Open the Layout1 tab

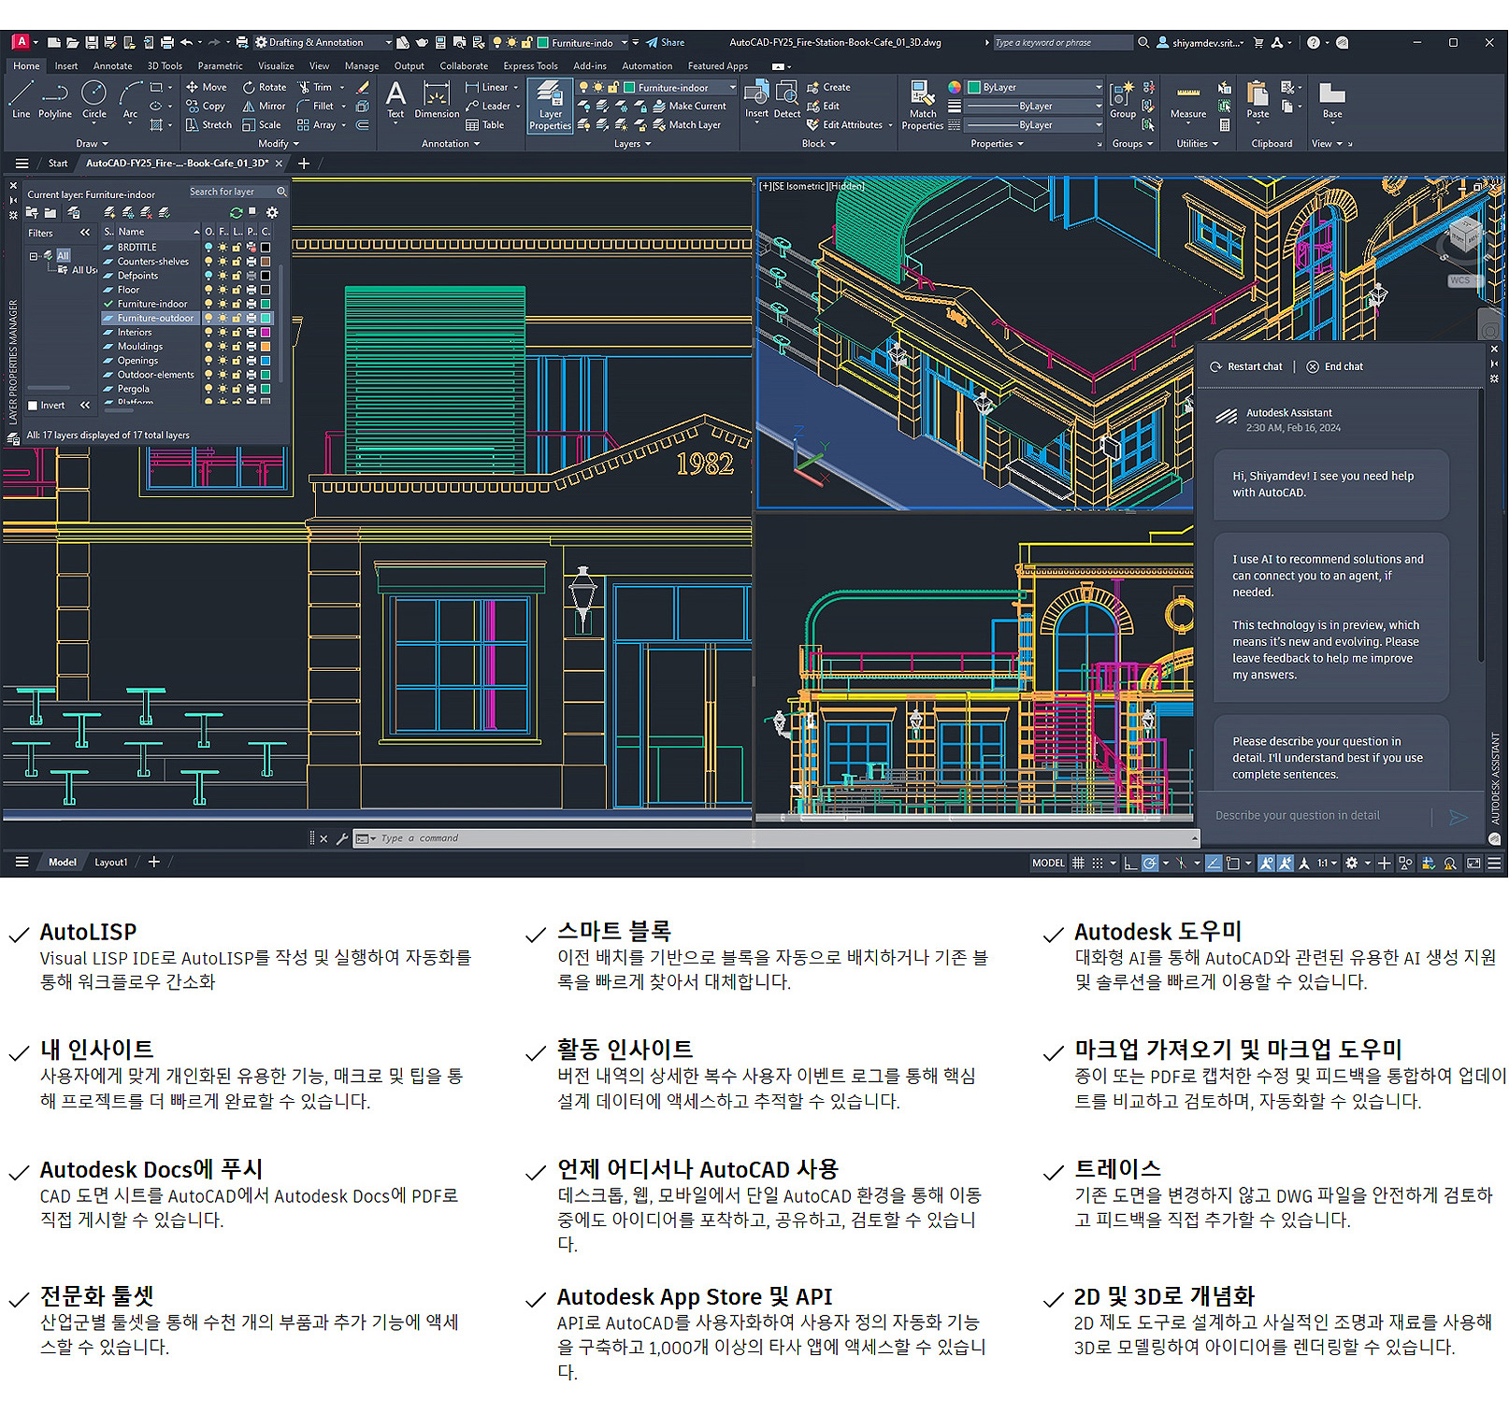(111, 862)
